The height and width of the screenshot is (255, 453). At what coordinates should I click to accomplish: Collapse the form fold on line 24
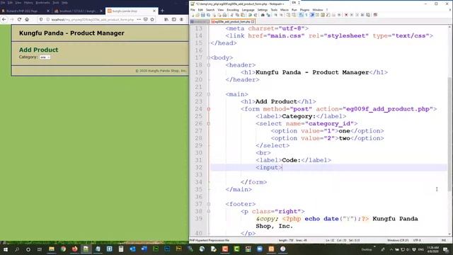click(209, 109)
